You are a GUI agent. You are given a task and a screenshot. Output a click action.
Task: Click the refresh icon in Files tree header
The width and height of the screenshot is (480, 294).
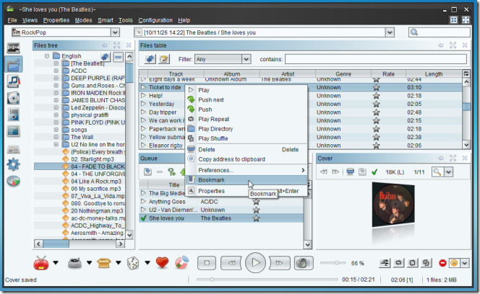coord(105,57)
